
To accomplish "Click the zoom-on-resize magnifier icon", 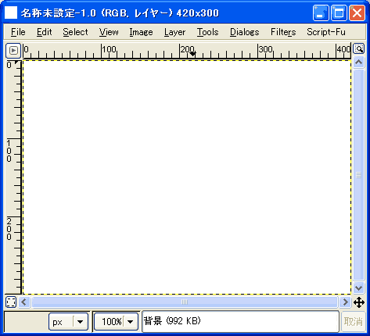I will [x=358, y=48].
